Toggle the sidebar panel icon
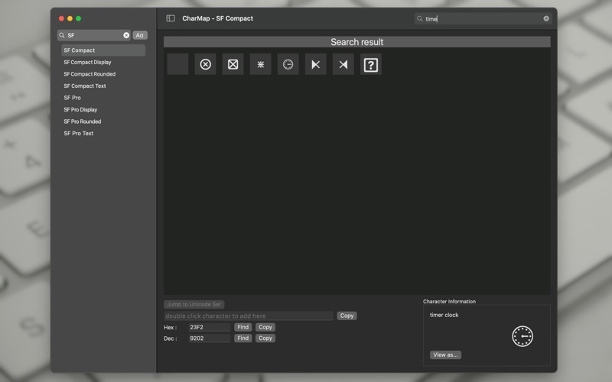Viewport: 612px width, 382px height. pos(171,18)
